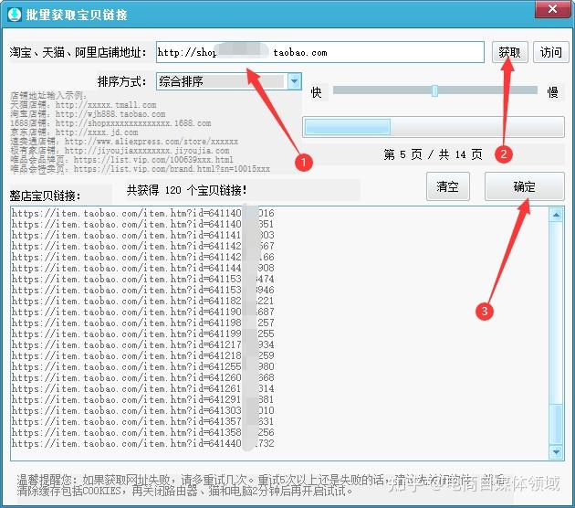Click the wjh888.taobao.com example line
Viewport: 575px width, 508px height.
click(x=88, y=114)
